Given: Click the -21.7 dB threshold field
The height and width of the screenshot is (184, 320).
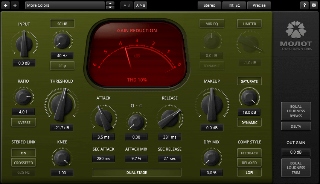Looking at the screenshot, I should (62, 128).
